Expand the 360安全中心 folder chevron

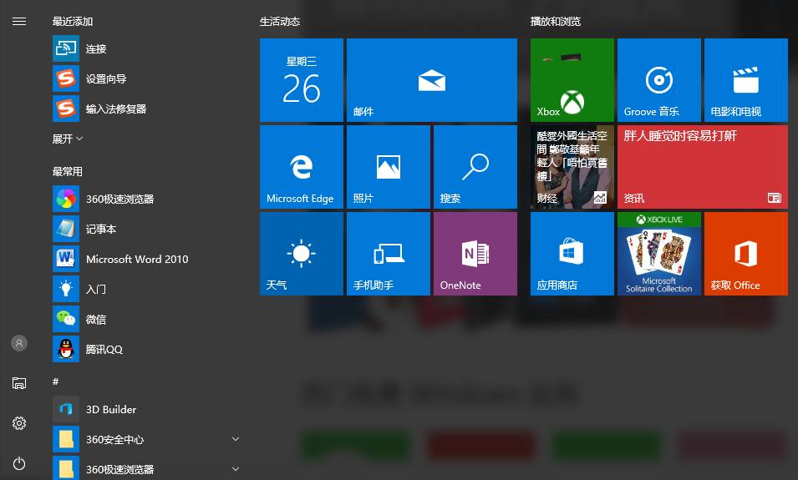pos(235,439)
